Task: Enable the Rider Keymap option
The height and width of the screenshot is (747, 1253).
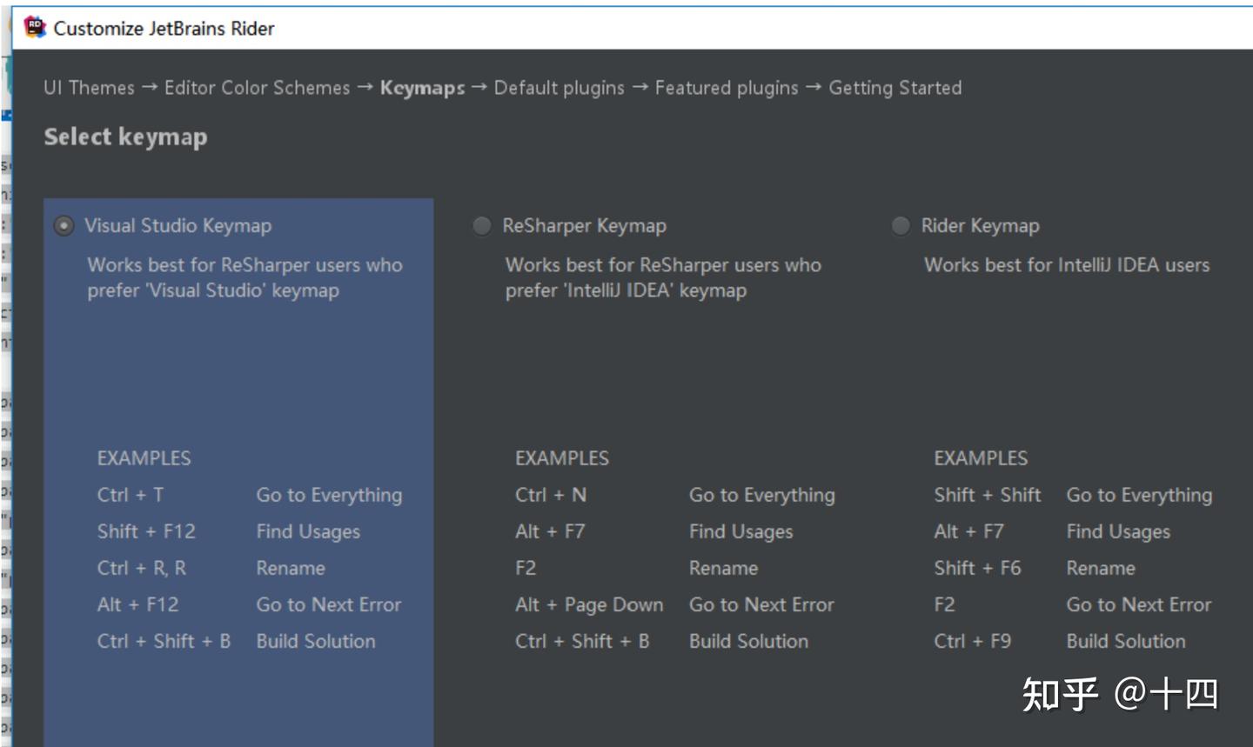Action: click(x=900, y=225)
